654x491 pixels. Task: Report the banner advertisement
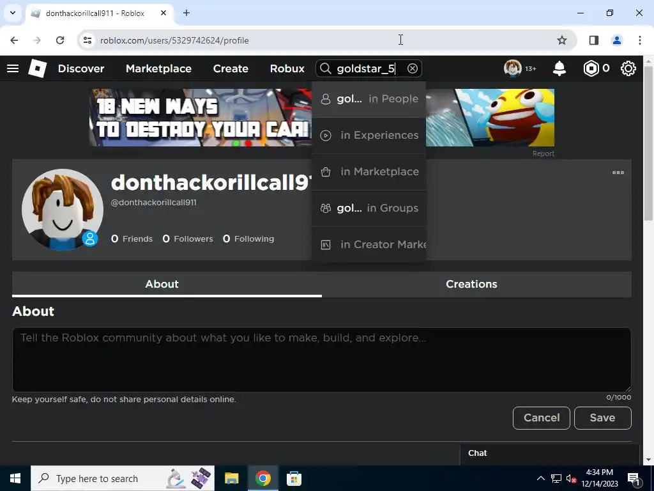tap(543, 153)
